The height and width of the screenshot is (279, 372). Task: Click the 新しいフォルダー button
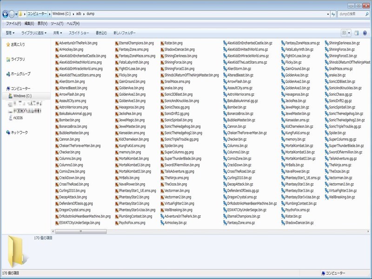coord(125,33)
